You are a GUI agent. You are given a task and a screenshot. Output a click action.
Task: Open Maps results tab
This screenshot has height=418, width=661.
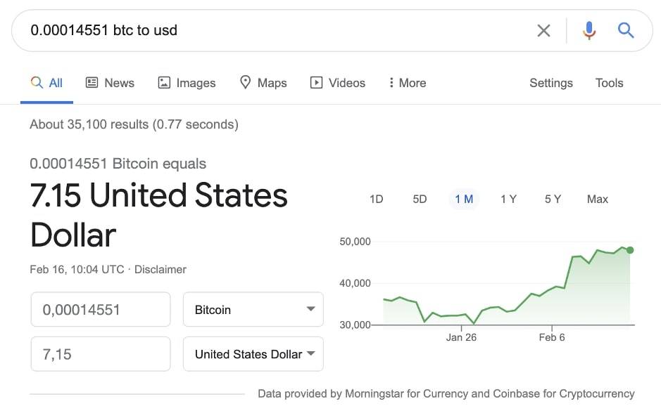pos(263,83)
